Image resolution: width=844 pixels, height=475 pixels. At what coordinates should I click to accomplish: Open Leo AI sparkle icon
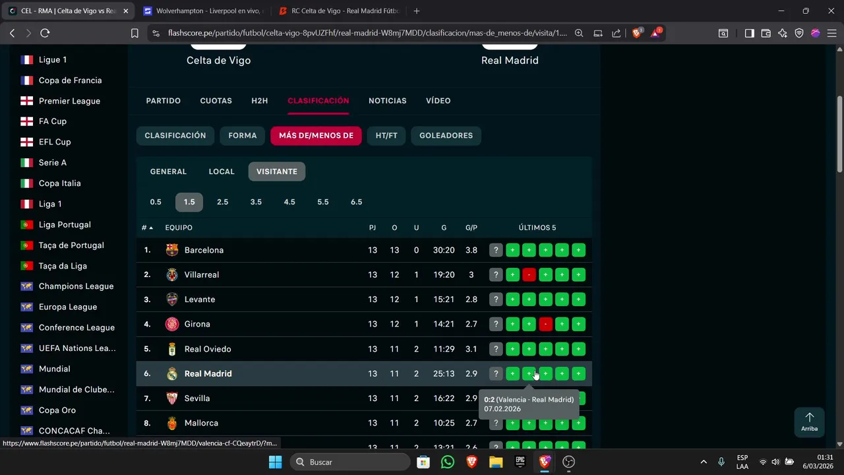[782, 33]
